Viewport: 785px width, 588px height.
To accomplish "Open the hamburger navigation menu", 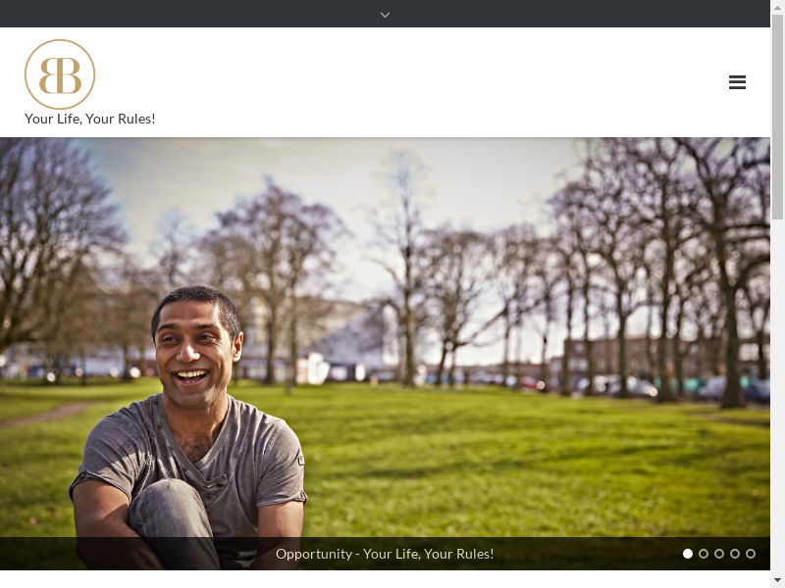I will pyautogui.click(x=737, y=82).
